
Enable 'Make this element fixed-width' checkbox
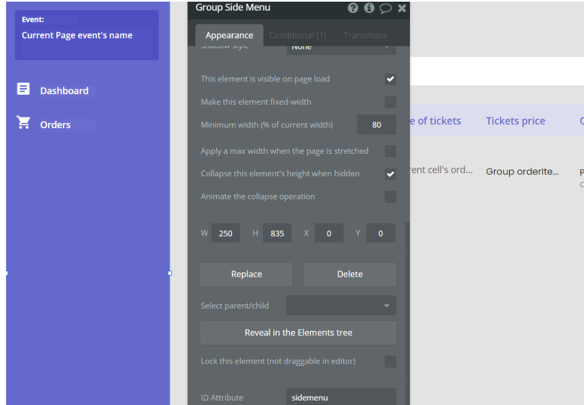coord(390,102)
